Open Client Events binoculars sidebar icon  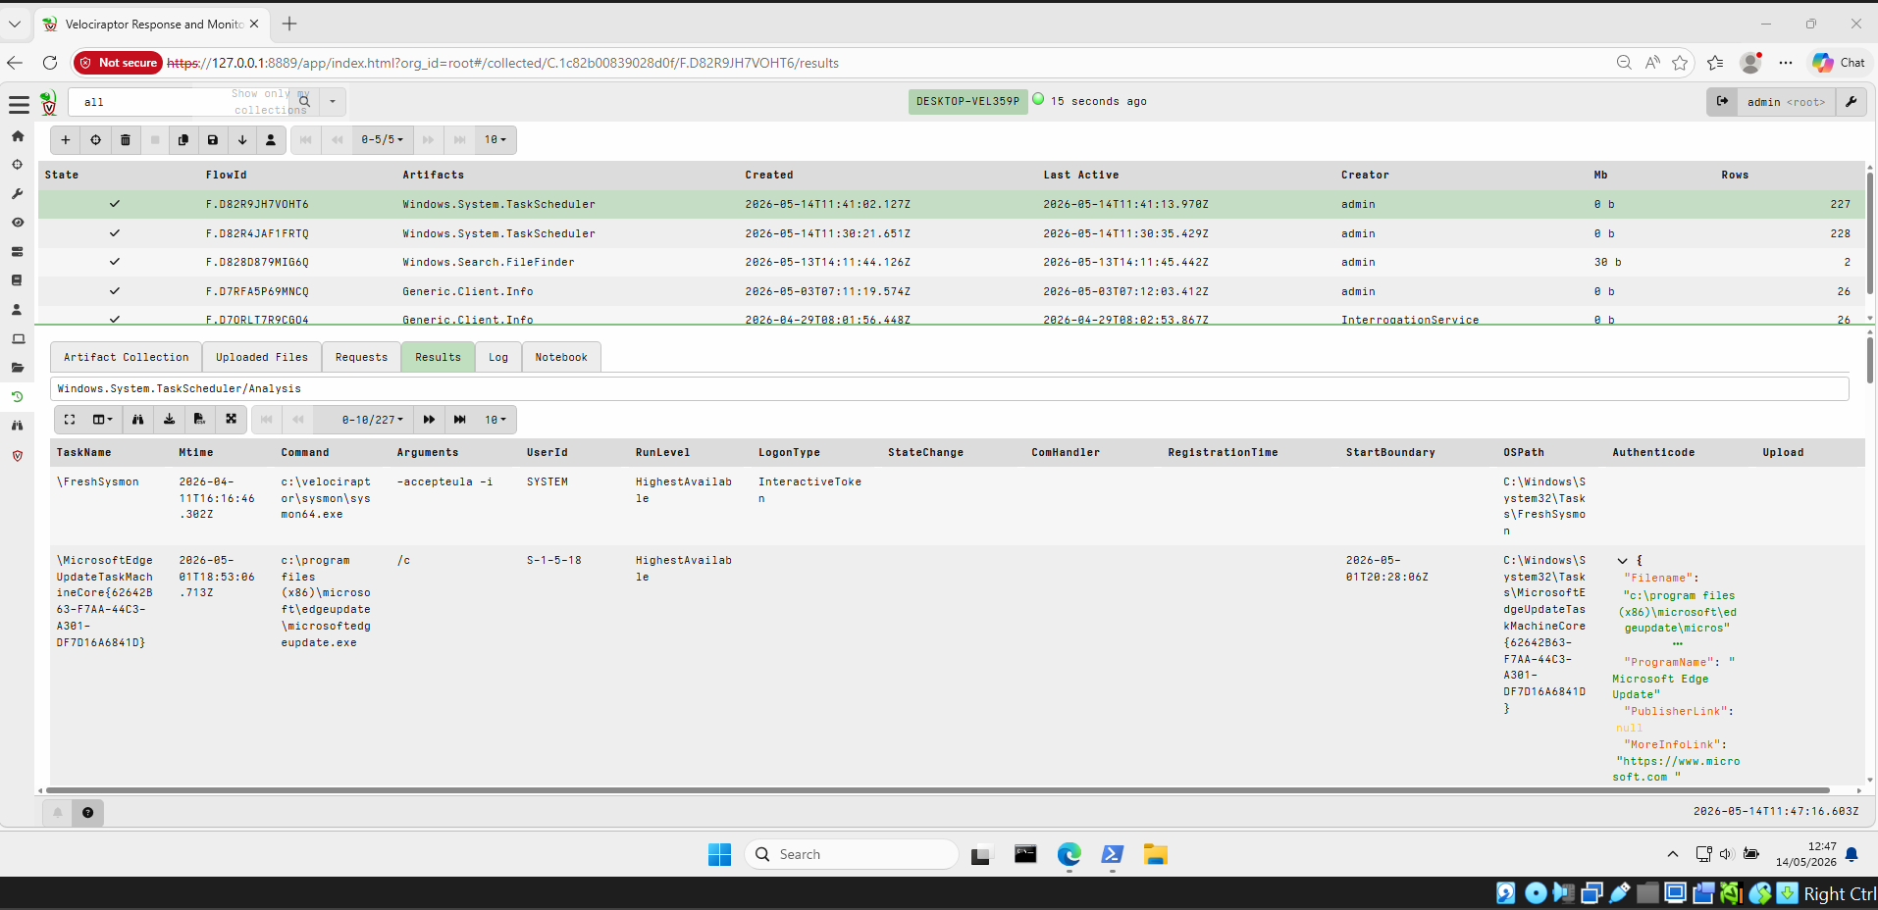pos(17,426)
